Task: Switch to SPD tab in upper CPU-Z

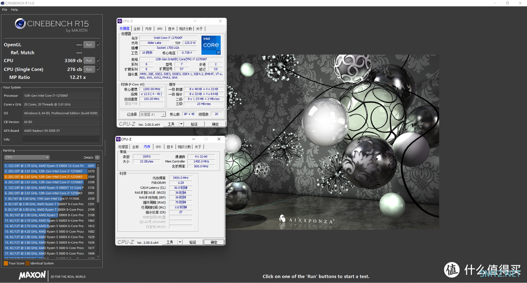Action: click(160, 29)
